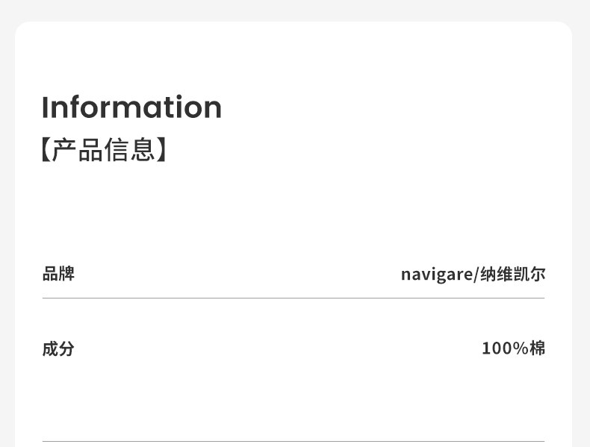This screenshot has height=447, width=590.
Task: Click the opening bracket 【 of the subtitle
Action: click(x=45, y=150)
